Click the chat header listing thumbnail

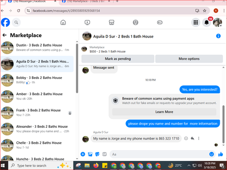[87, 36]
